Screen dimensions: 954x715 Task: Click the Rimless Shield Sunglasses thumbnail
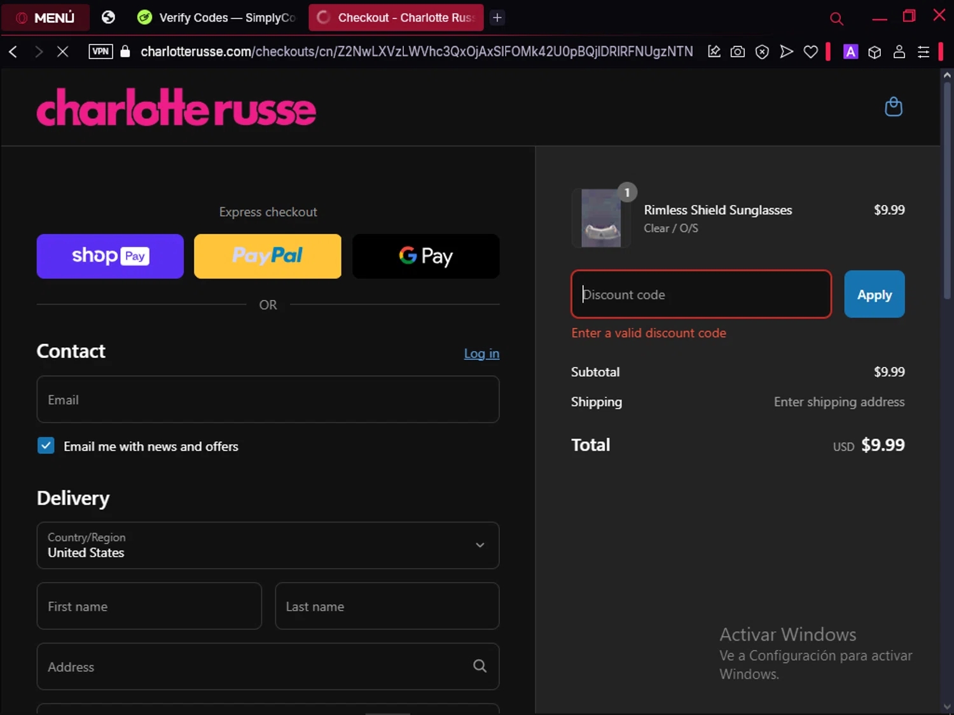[x=601, y=218]
